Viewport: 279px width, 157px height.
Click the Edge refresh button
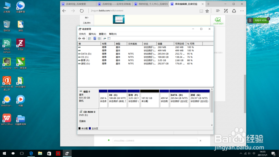(82, 11)
